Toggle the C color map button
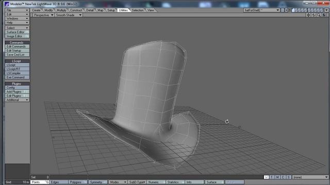This screenshot has width=330, height=185. coord(283,177)
